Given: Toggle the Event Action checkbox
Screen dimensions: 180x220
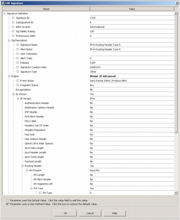Looking at the screenshot, I should pos(18,81).
